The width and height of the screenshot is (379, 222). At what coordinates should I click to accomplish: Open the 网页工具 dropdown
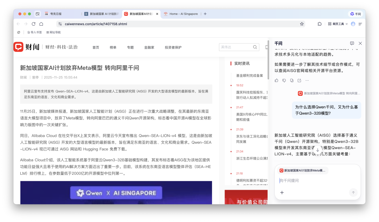(338, 24)
